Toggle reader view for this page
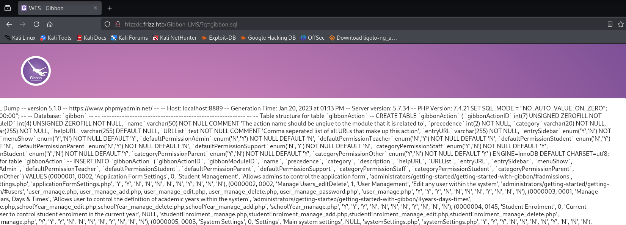The height and width of the screenshot is (225, 626). point(610,24)
